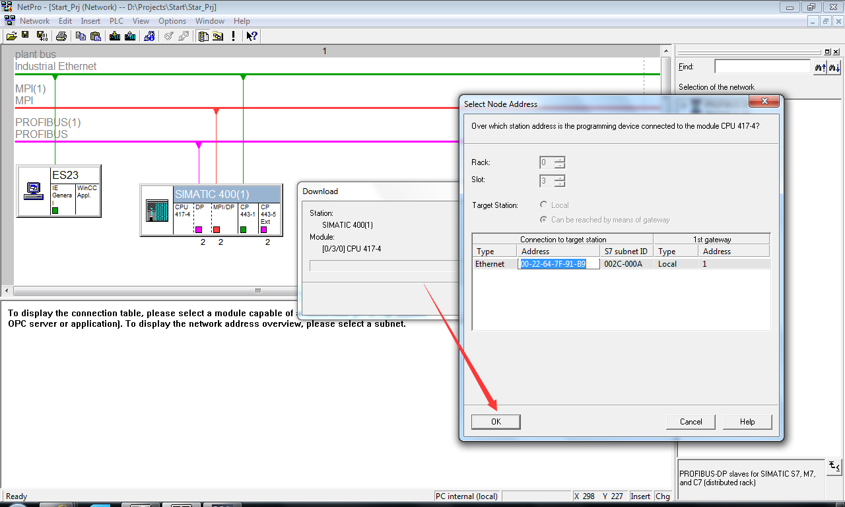Click the Open project toolbar icon

[11, 36]
